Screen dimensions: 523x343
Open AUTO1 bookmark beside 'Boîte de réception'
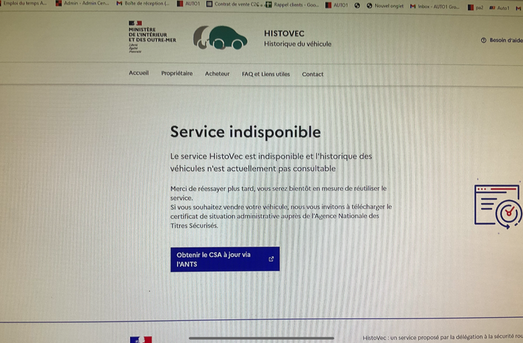[188, 4]
